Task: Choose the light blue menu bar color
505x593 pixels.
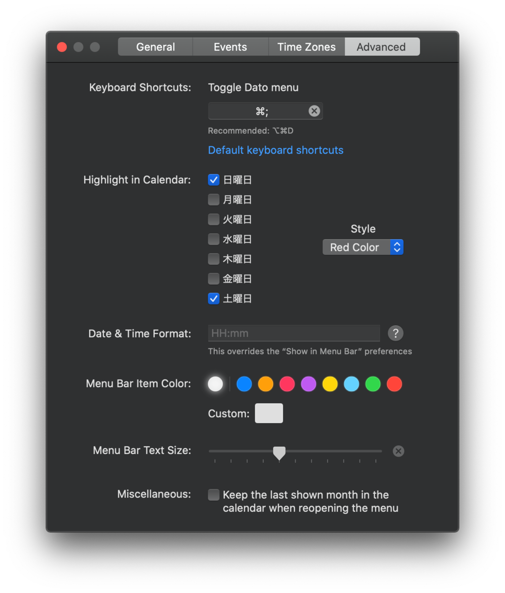Action: (352, 384)
